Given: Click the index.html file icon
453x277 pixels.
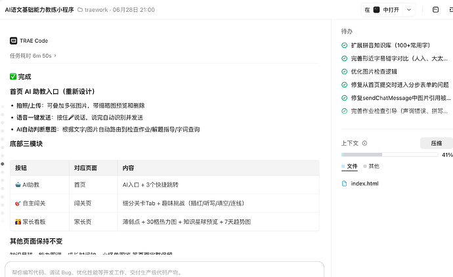Looking at the screenshot, I should tap(344, 183).
